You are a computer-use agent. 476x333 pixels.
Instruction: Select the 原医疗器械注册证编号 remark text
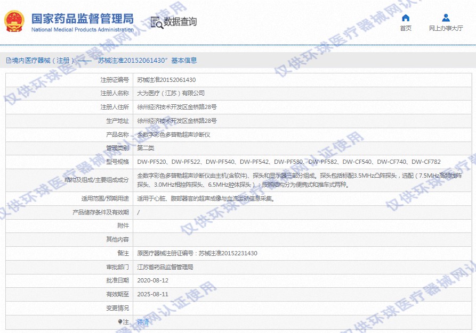click(197, 253)
